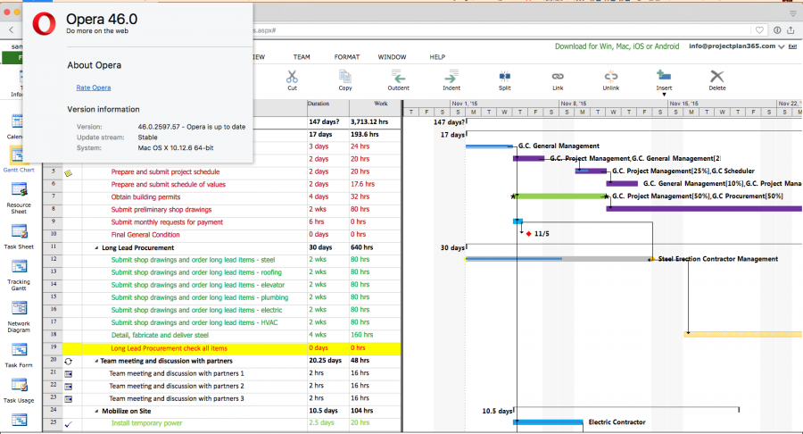
Task: Show the Network Diagram view
Action: point(19,317)
